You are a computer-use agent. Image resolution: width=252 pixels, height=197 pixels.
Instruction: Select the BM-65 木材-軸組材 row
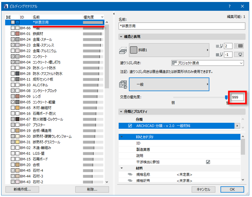[55, 108]
